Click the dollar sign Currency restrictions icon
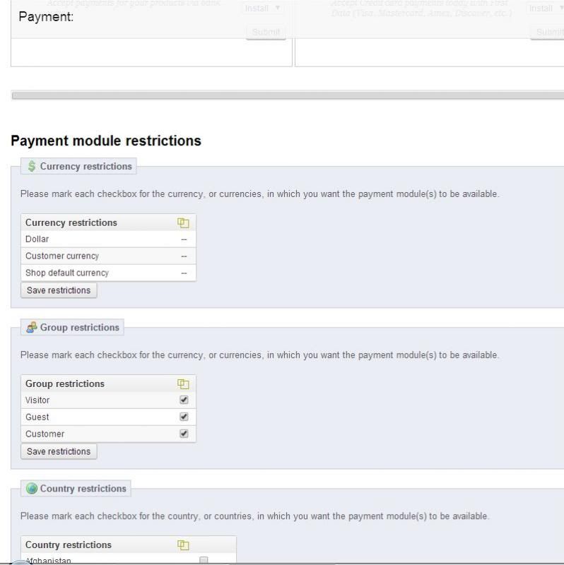Viewport: 564px width, 565px height. pos(31,167)
